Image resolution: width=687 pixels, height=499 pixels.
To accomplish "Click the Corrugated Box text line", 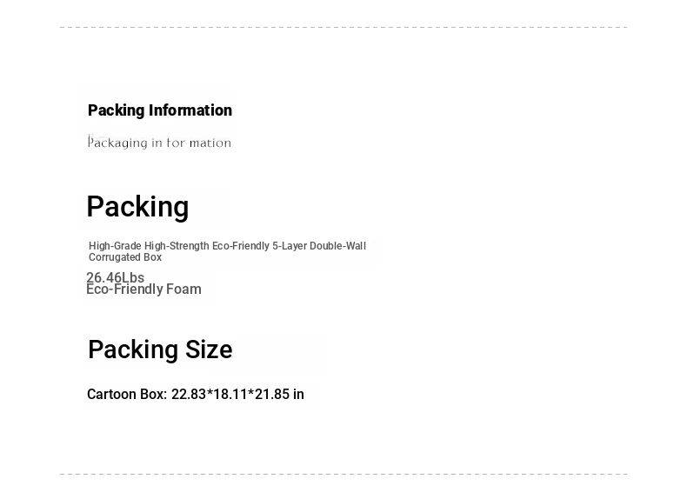I will tap(125, 257).
